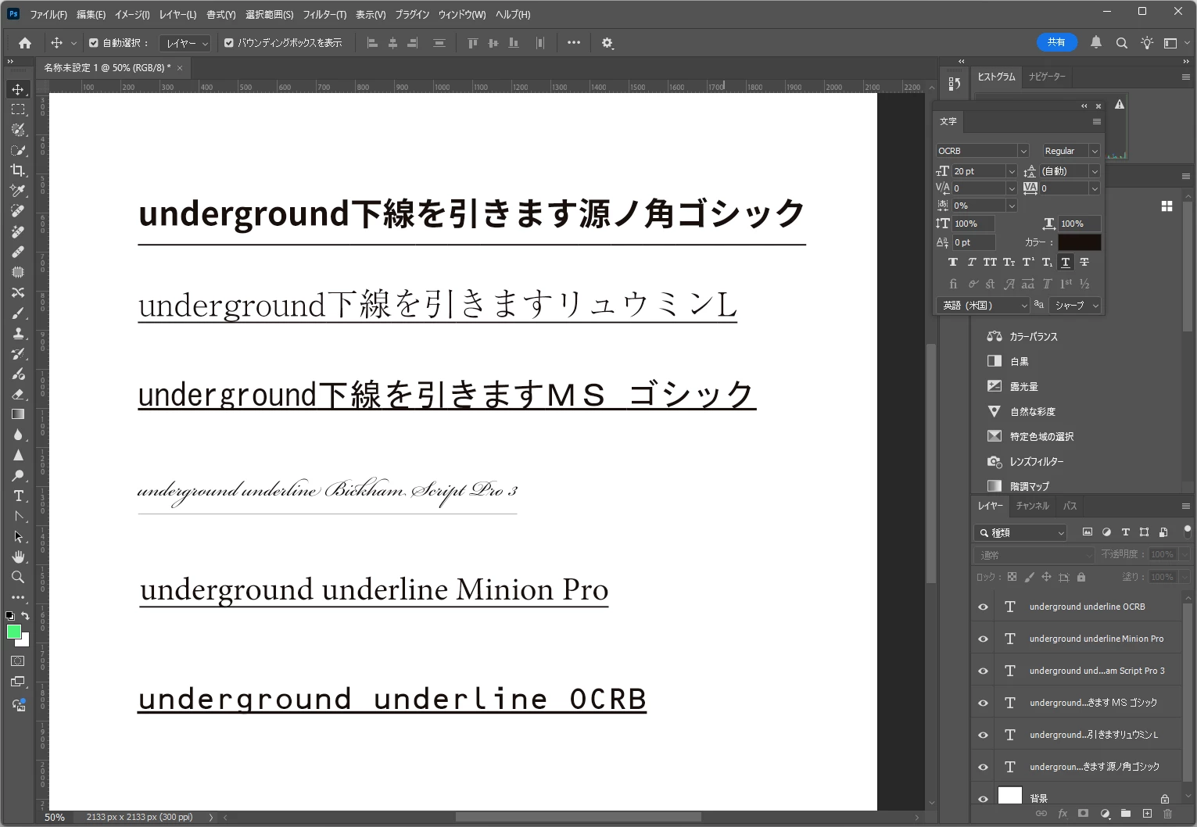Viewport: 1197px width, 827px height.
Task: Open the options bar settings gear
Action: [x=607, y=43]
